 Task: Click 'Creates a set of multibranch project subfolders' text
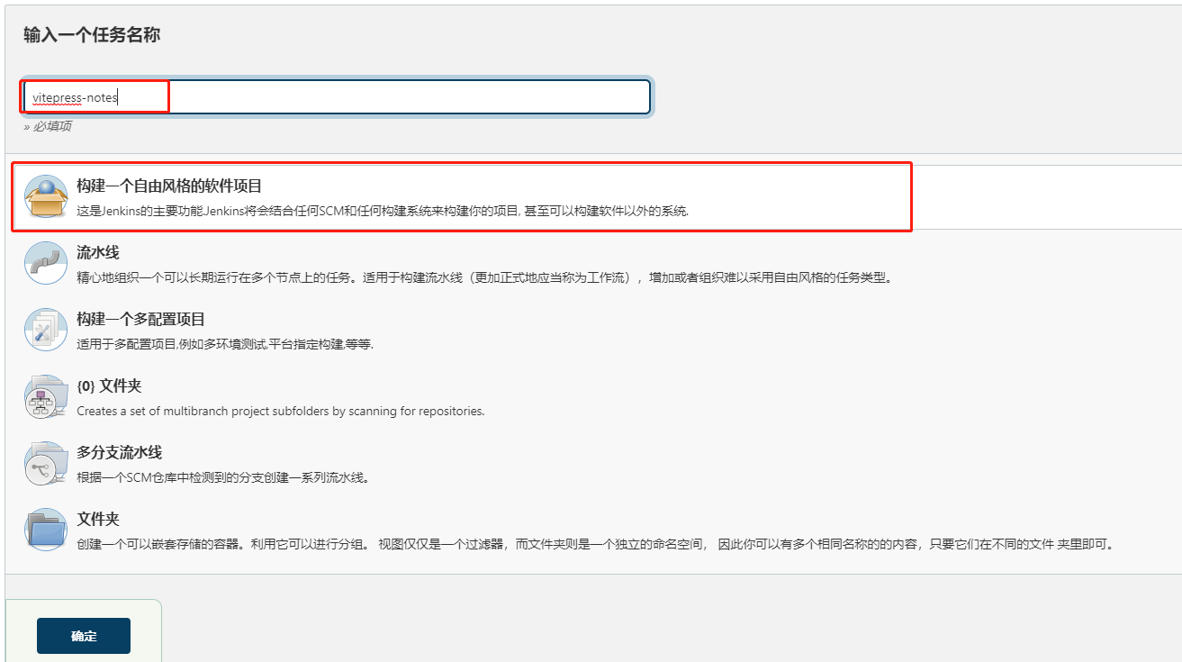click(x=281, y=411)
